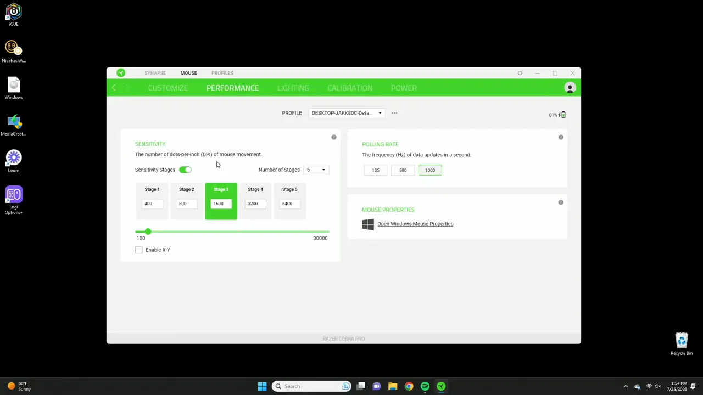703x395 pixels.
Task: Click the account profile icon
Action: coord(570,88)
